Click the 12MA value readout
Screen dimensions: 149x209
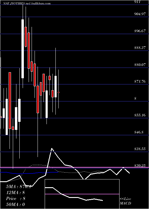15,193
